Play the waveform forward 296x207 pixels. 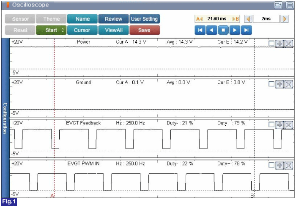(235, 30)
